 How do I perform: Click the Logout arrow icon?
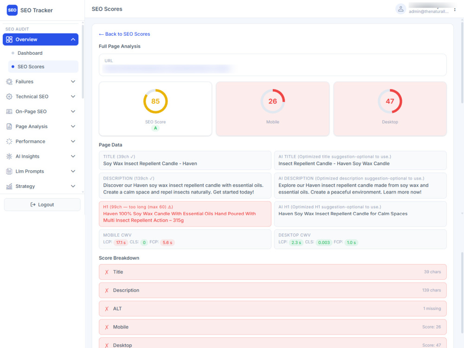[x=33, y=205]
